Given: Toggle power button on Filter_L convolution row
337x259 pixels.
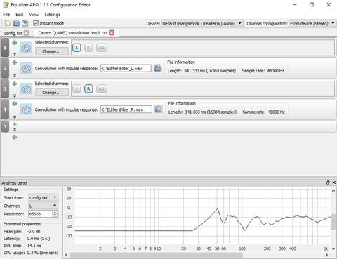Looking at the screenshot, I should (27, 68).
